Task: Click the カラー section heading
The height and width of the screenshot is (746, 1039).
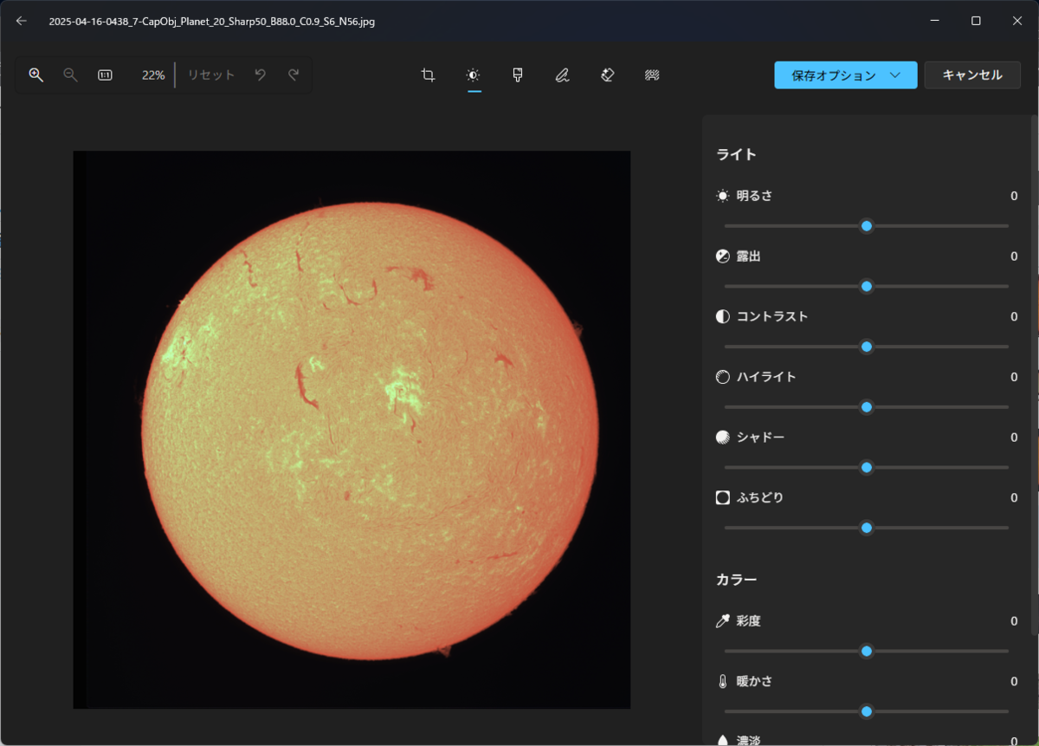Action: tap(737, 580)
